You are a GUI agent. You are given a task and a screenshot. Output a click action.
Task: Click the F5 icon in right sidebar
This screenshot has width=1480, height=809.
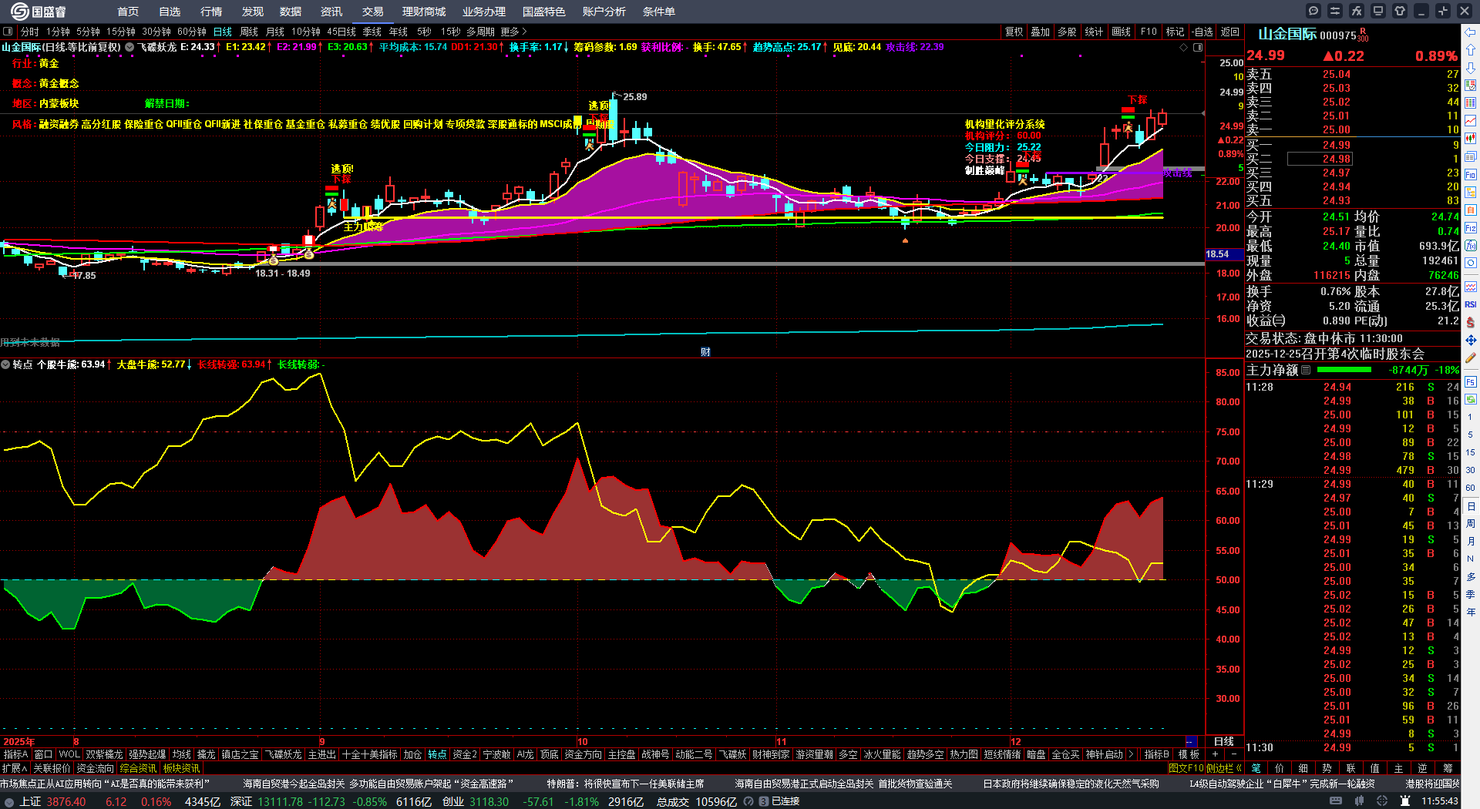tap(1471, 381)
